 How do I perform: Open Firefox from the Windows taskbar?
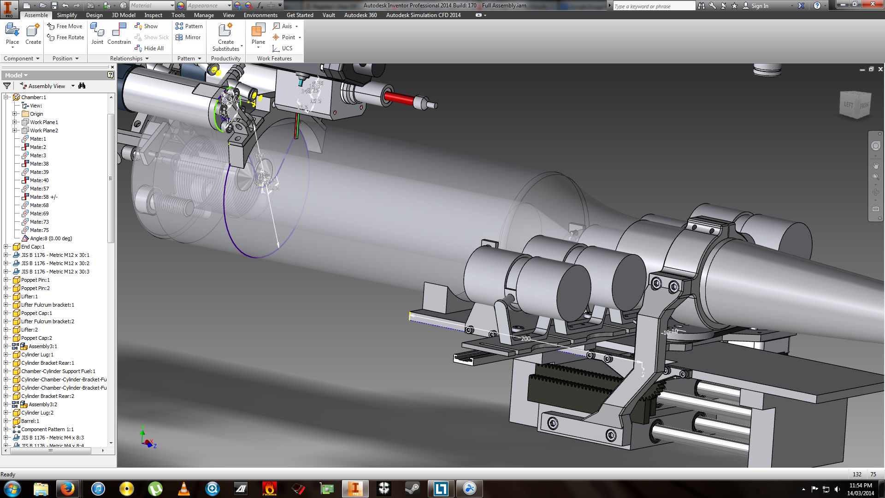(x=68, y=489)
